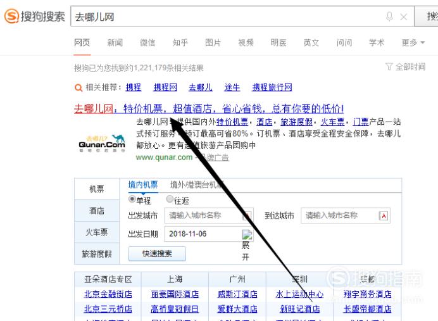Open the 高桥皇冠假日 link
Viewport: 438px width, 321px height.
pyautogui.click(x=175, y=309)
